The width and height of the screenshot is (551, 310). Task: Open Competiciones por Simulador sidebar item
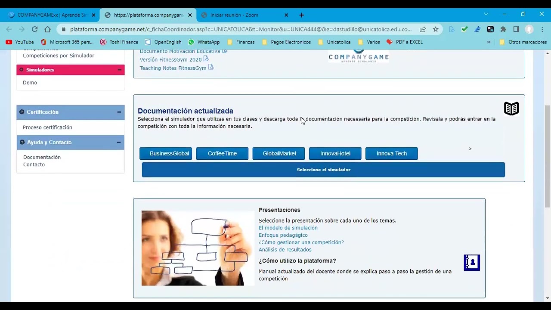pos(59,56)
